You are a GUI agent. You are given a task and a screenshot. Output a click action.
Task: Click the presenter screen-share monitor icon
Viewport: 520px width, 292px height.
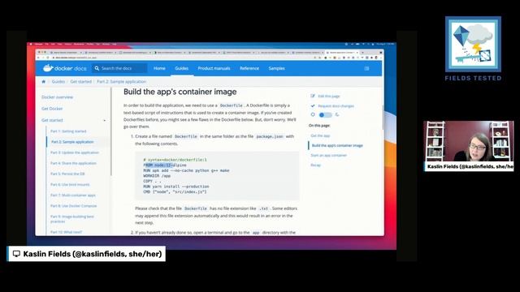(16, 254)
